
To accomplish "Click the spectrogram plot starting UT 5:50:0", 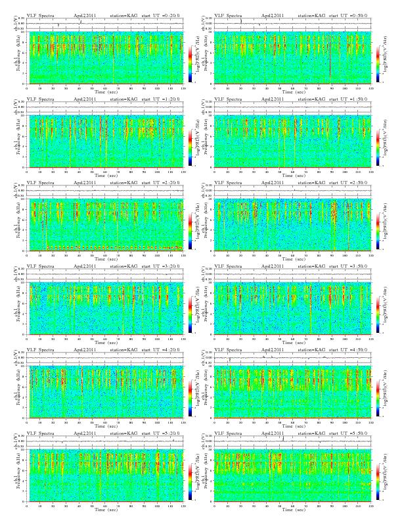I will [292, 476].
